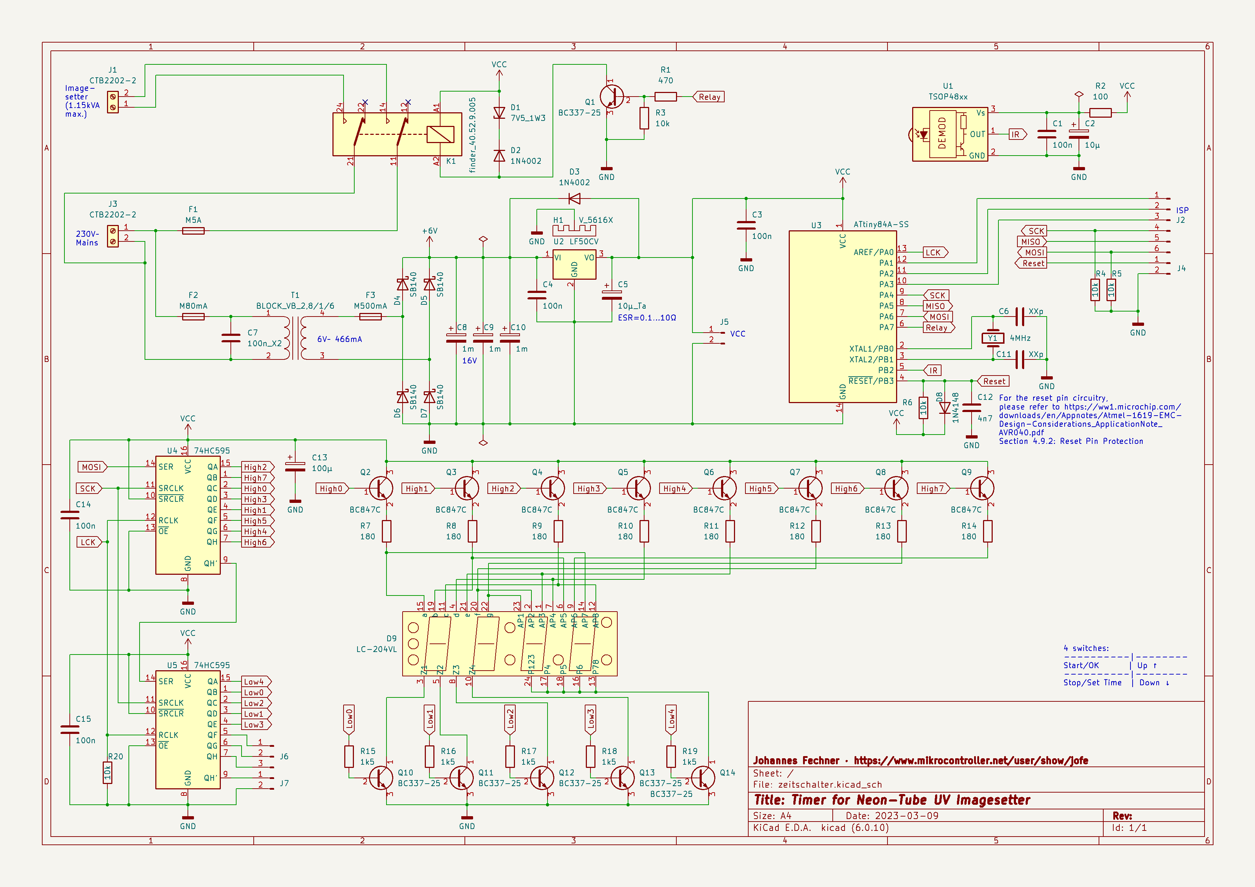Click the "Stop/Set Time" switch note
Viewport: 1255px width, 887px height.
[x=1092, y=683]
